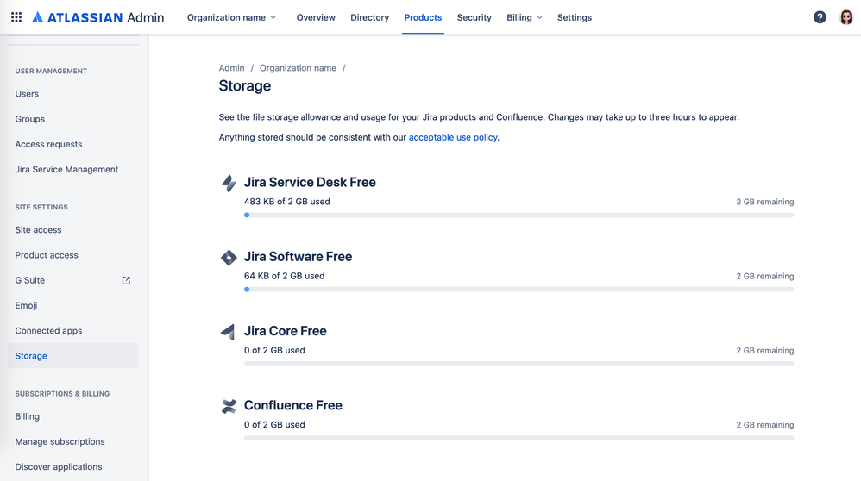Image resolution: width=861 pixels, height=481 pixels.
Task: Click the Jira Software Free heading
Action: [x=299, y=257]
